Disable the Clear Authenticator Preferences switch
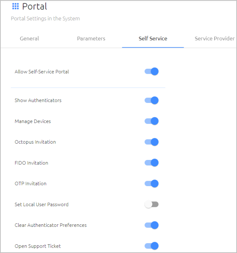 click(152, 225)
